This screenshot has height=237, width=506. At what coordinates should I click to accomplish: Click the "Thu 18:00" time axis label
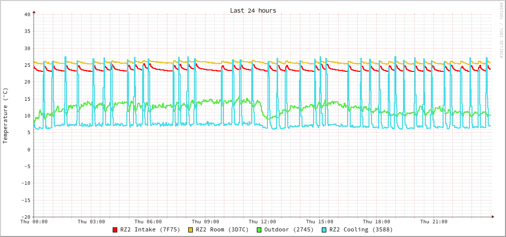tap(377, 221)
